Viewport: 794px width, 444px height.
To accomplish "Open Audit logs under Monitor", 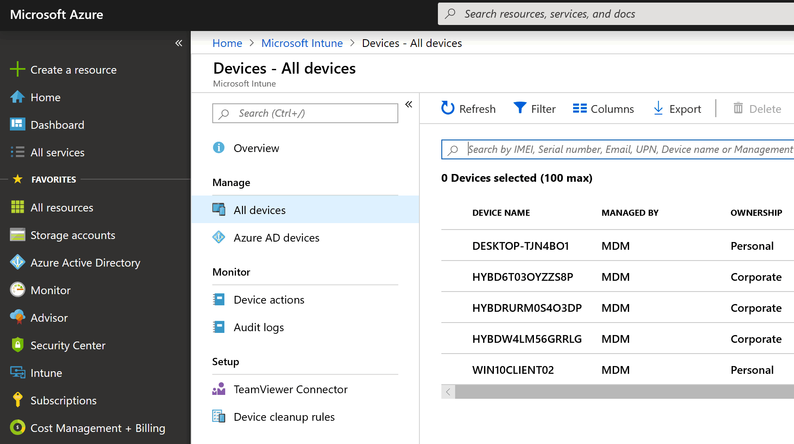I will click(x=258, y=327).
